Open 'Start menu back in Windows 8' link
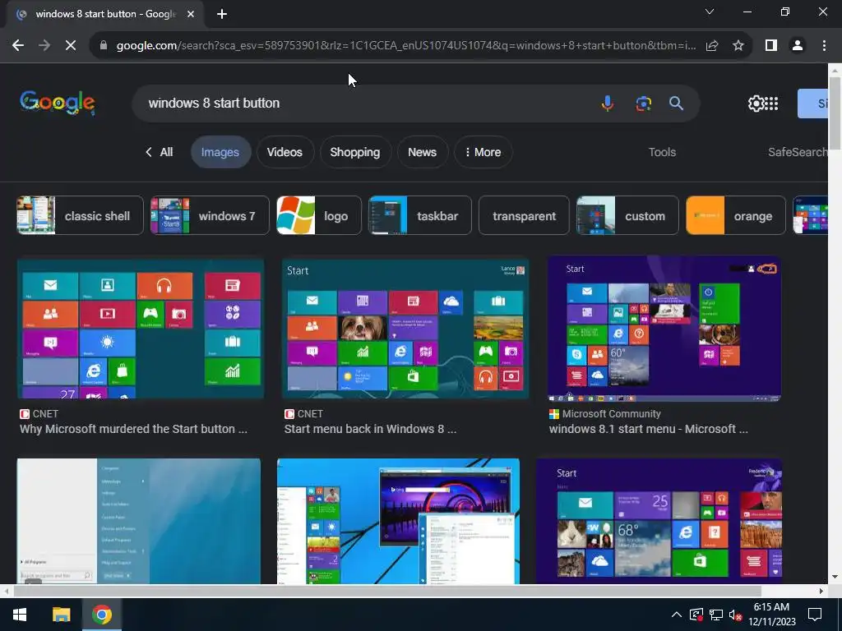842x631 pixels. pyautogui.click(x=370, y=429)
